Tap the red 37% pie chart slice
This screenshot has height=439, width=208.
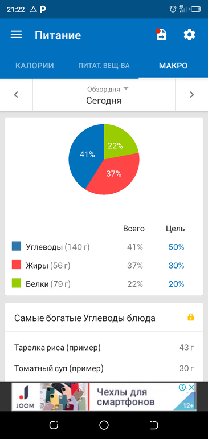(x=114, y=174)
